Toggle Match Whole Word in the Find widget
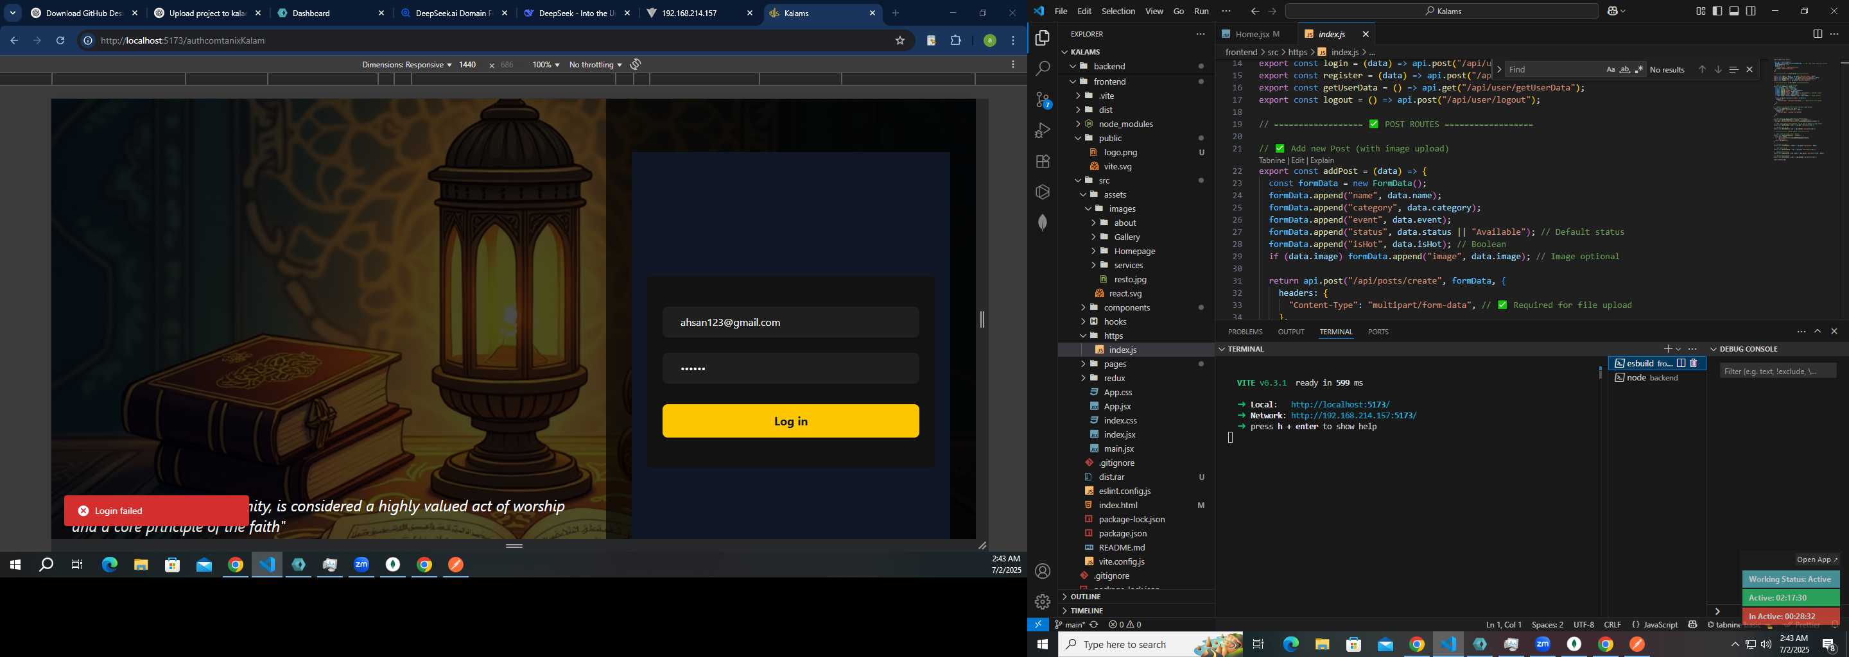This screenshot has height=657, width=1849. (1624, 69)
